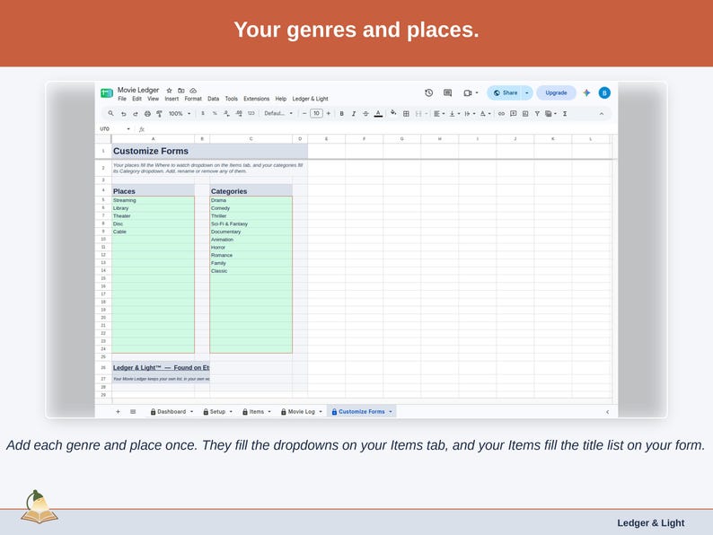Show all sheets list
Viewport: 713px width, 535px height.
(x=133, y=411)
